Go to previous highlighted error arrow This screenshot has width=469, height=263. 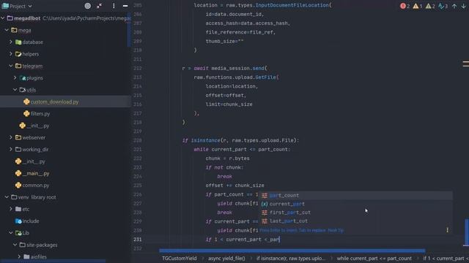click(454, 6)
